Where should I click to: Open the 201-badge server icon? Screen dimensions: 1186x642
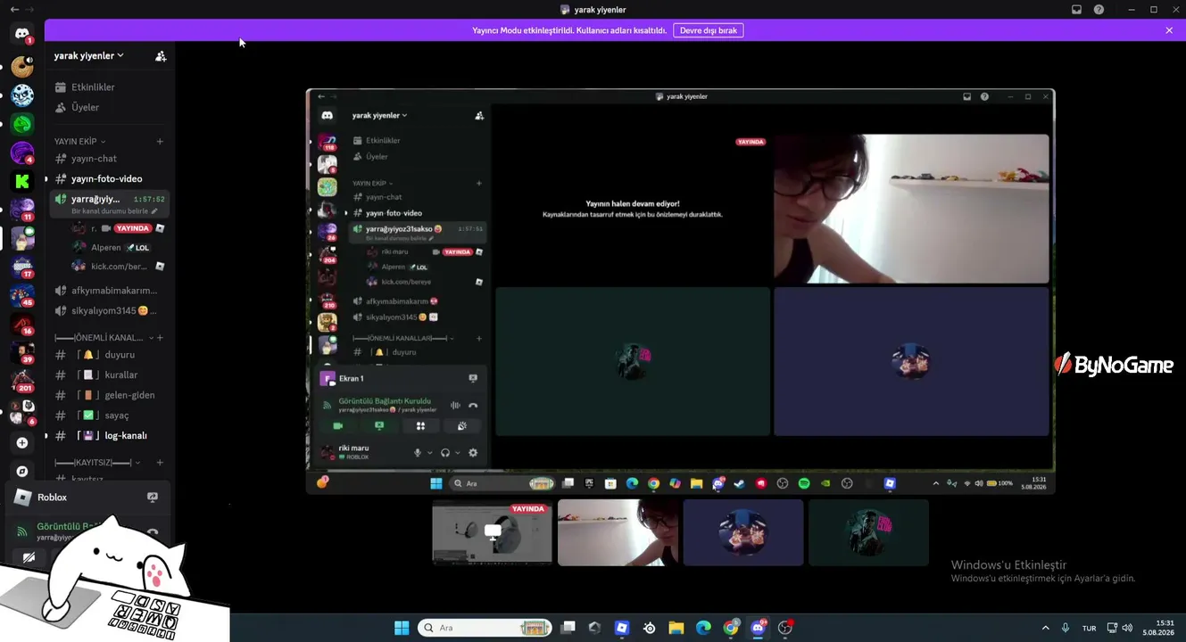click(x=22, y=382)
